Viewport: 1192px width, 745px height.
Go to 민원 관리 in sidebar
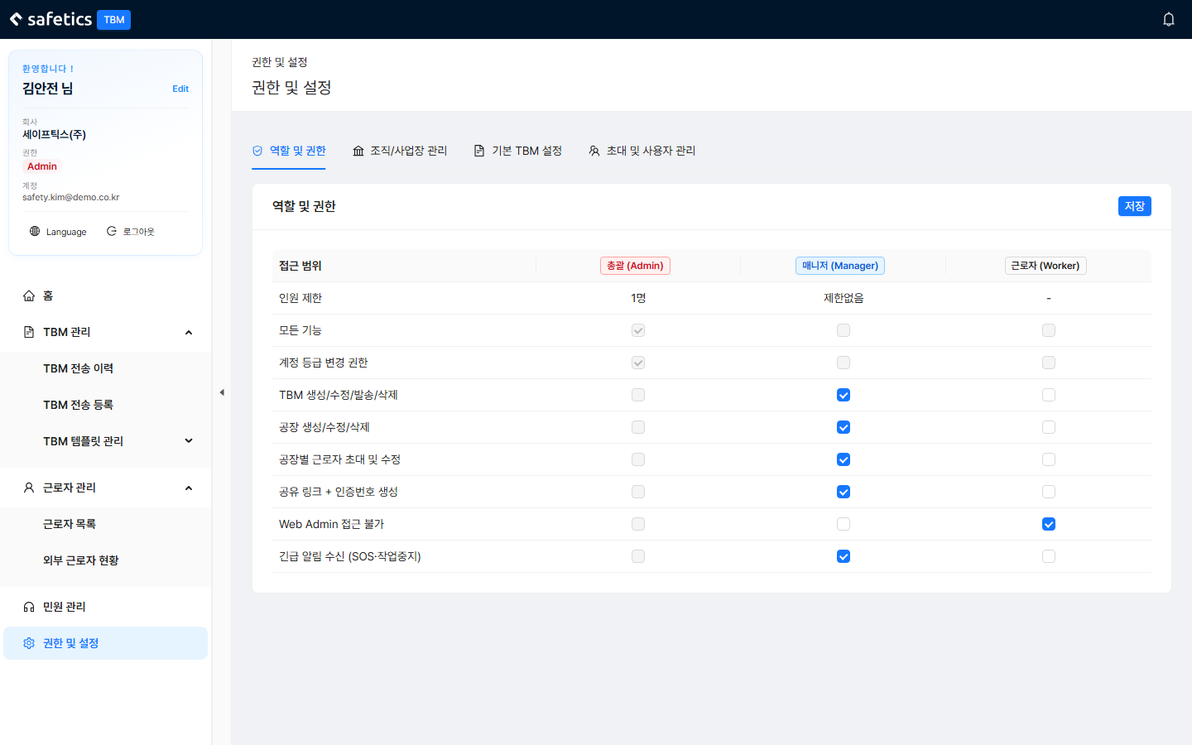pyautogui.click(x=105, y=607)
